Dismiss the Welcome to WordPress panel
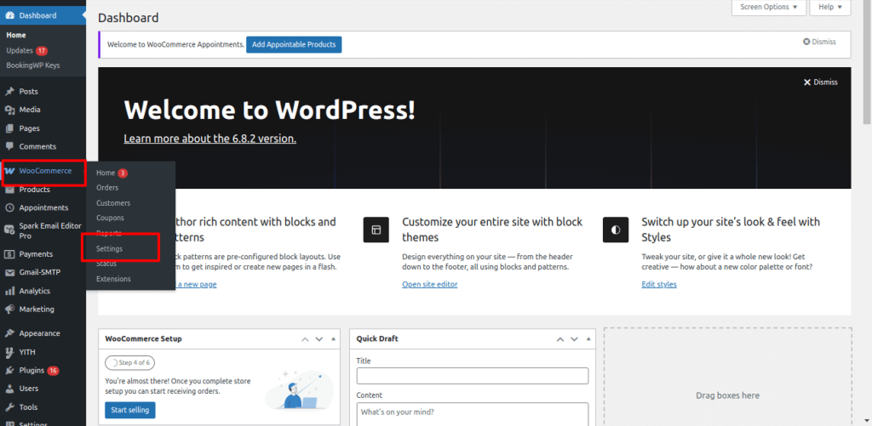Image resolution: width=872 pixels, height=426 pixels. 820,82
